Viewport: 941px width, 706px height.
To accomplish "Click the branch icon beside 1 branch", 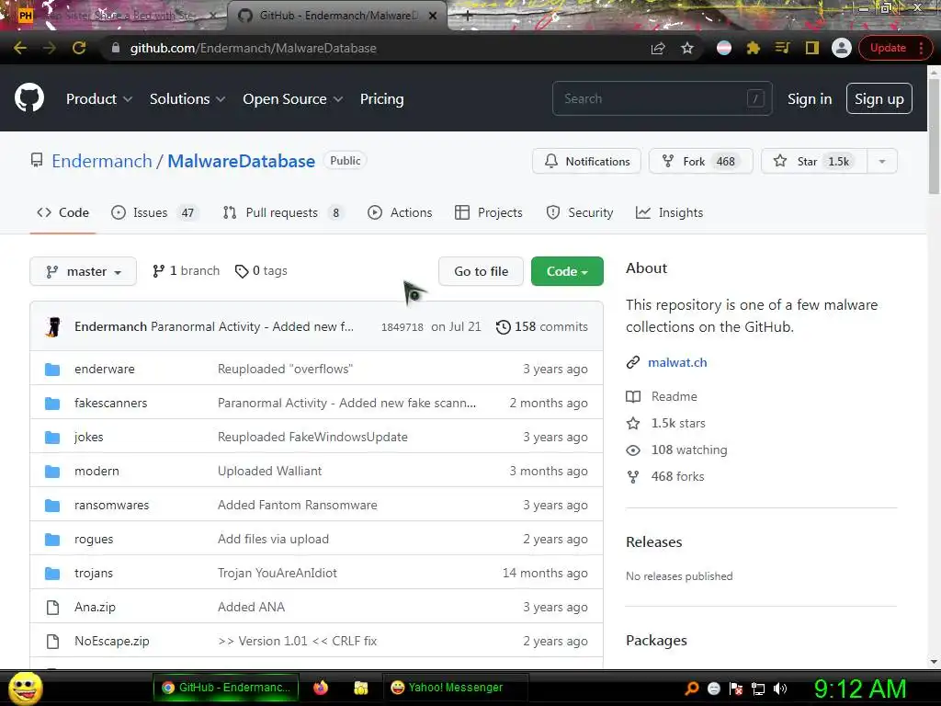I will pos(158,271).
